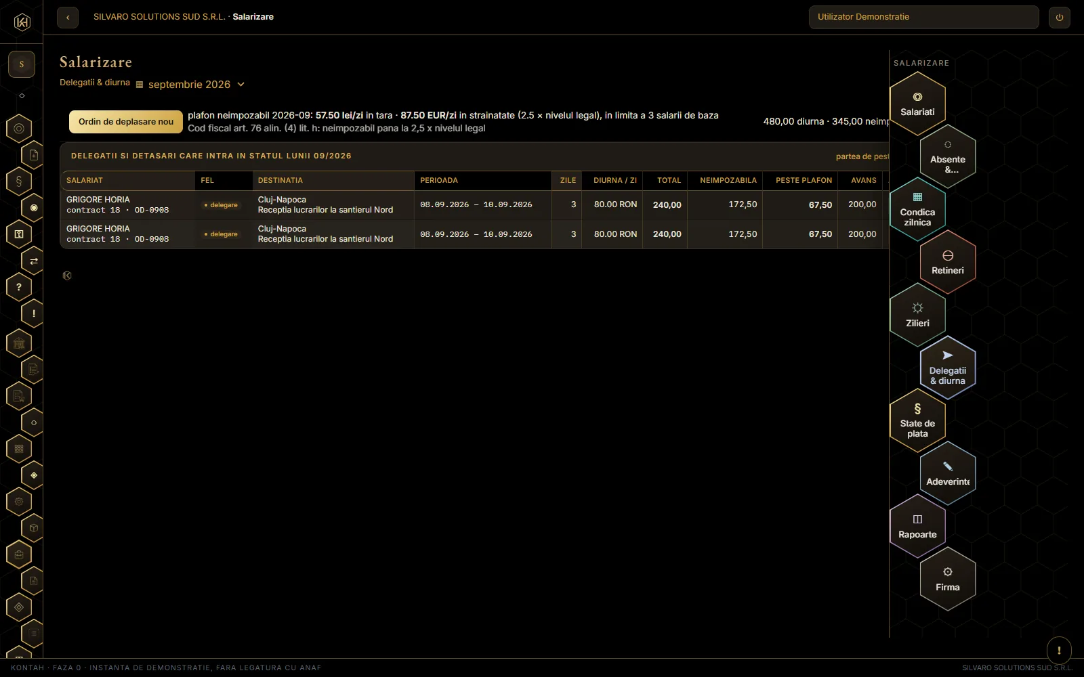Viewport: 1084px width, 677px height.
Task: Click the company 'S' avatar in left sidebar
Action: [22, 64]
